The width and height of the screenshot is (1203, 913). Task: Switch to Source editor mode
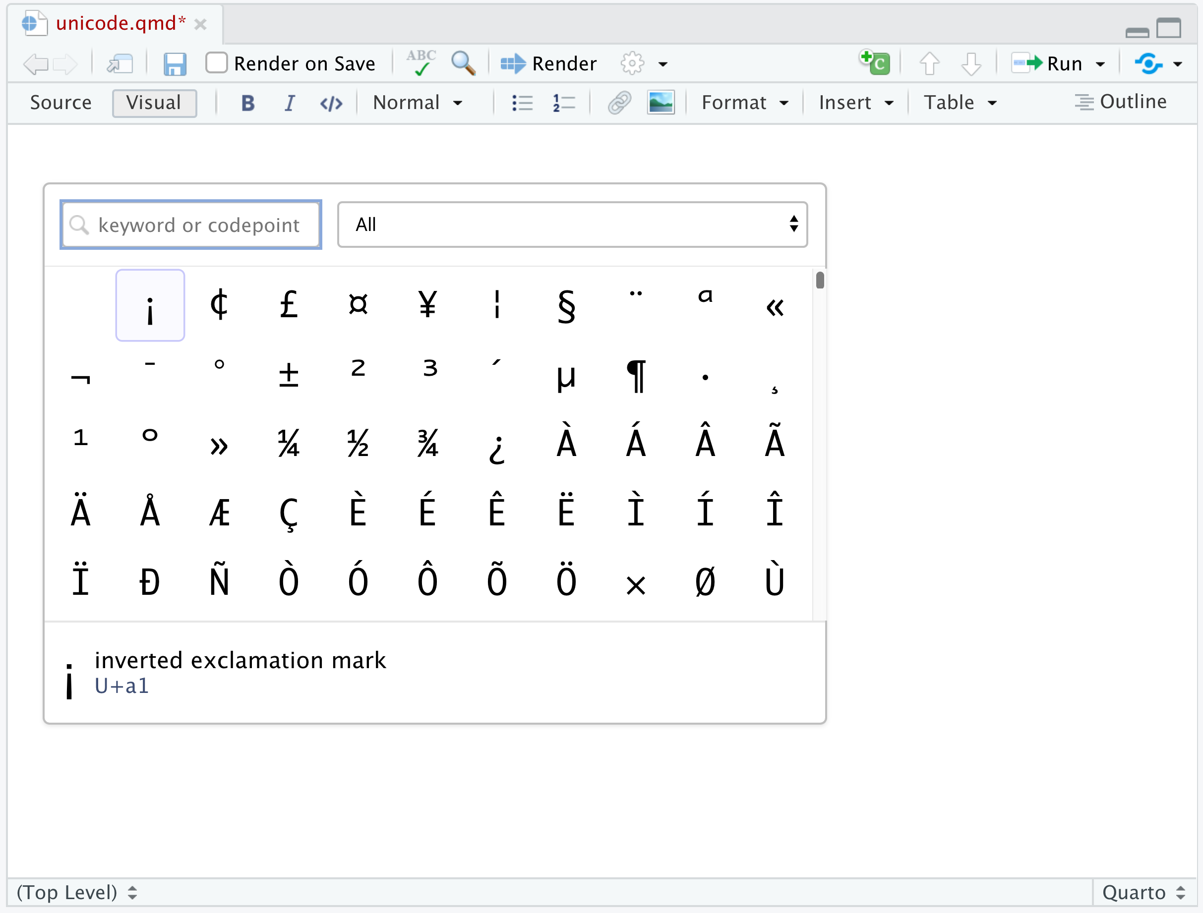coord(60,103)
